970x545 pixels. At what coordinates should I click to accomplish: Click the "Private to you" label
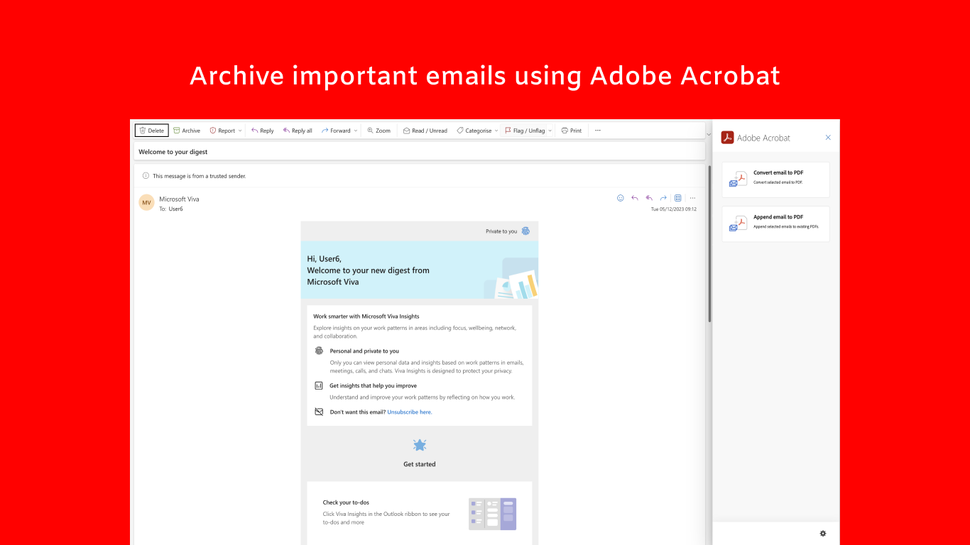point(501,231)
